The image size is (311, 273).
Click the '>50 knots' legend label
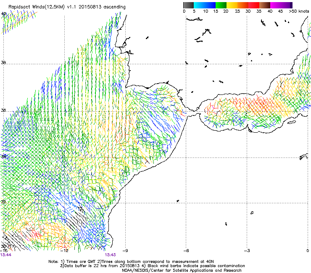(x=299, y=11)
